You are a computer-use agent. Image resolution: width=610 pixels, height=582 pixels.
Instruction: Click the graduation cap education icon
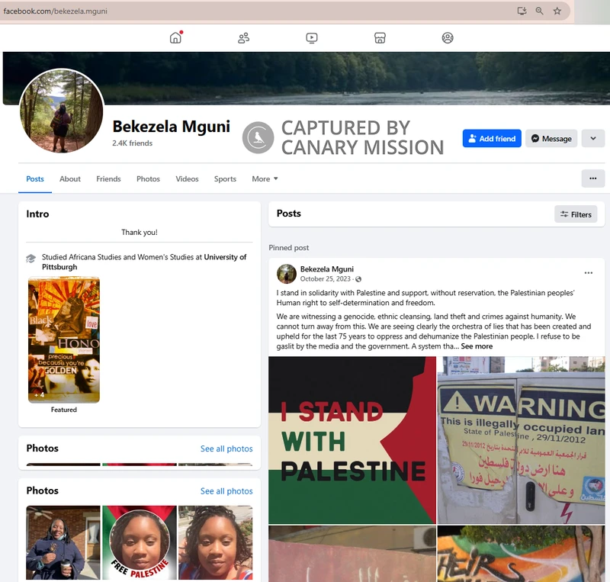(x=30, y=258)
